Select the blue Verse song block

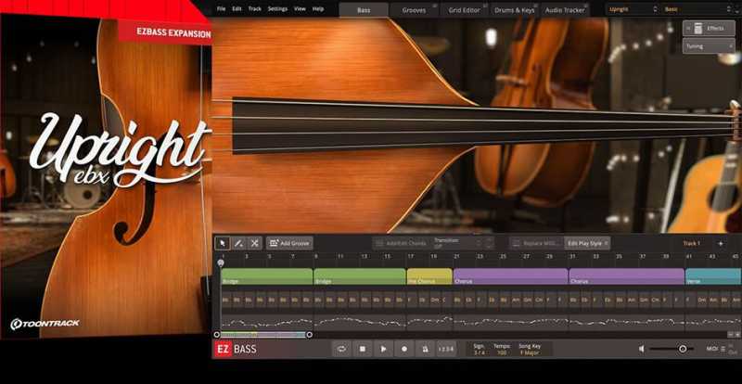click(x=713, y=276)
